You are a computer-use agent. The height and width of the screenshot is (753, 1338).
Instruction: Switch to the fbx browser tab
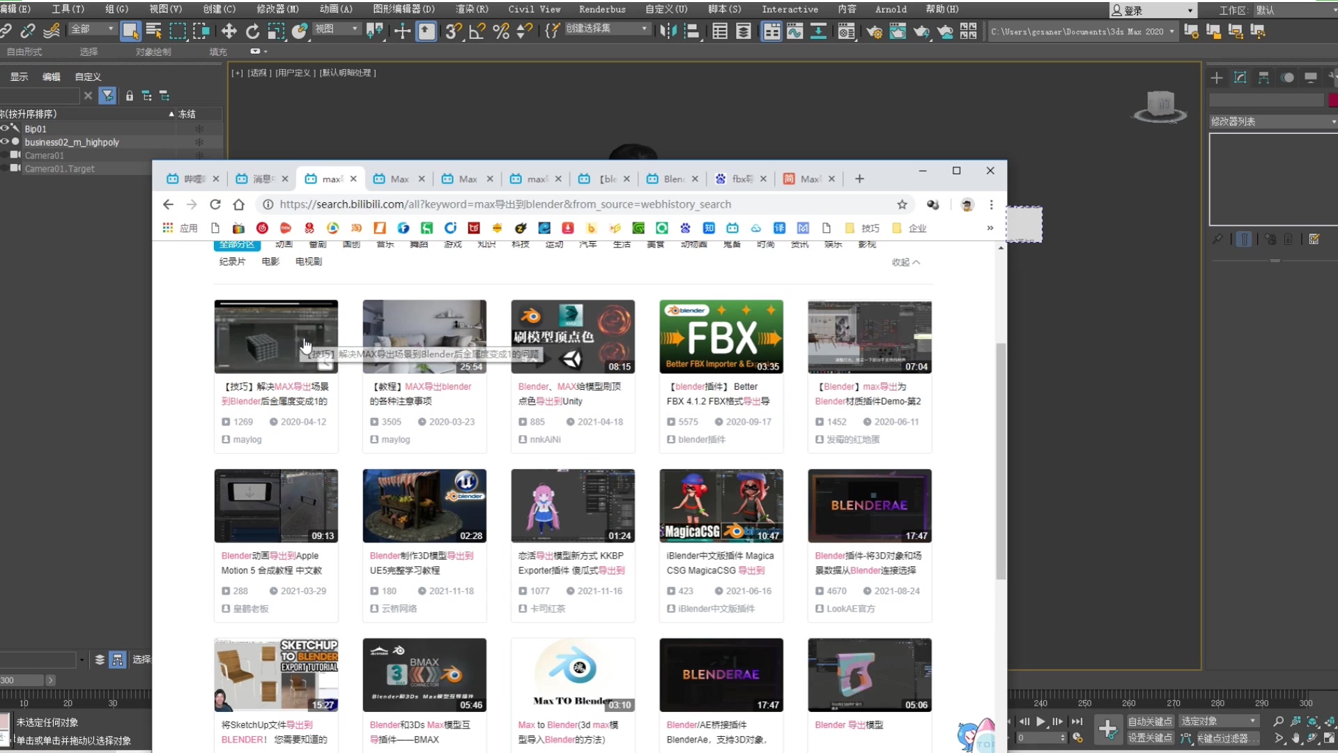pyautogui.click(x=740, y=178)
